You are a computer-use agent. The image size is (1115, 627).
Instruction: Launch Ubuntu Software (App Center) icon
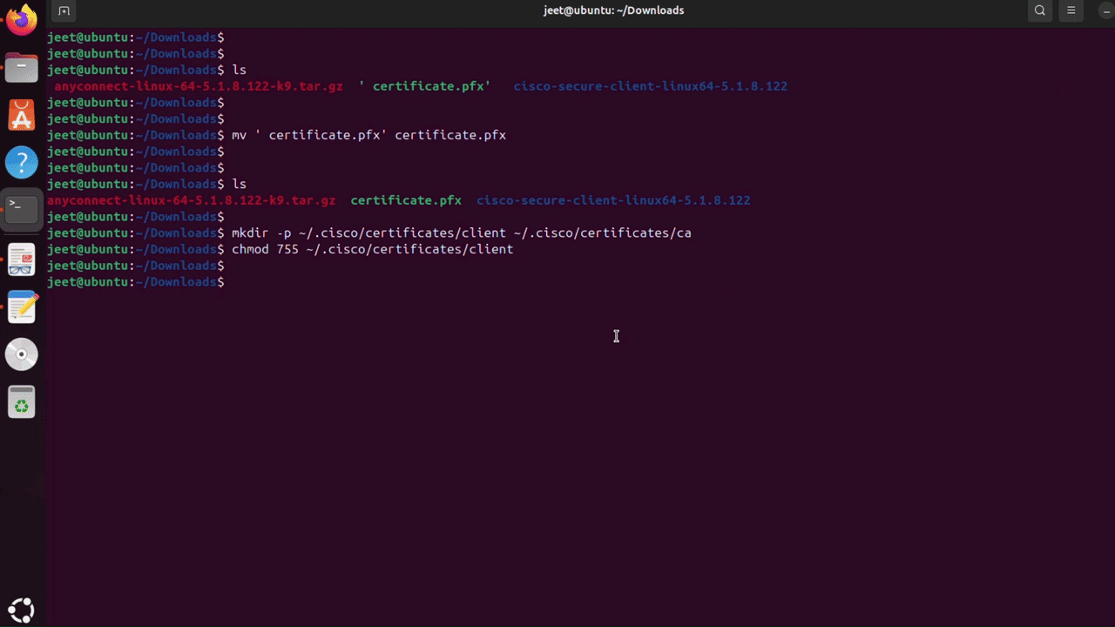coord(22,115)
